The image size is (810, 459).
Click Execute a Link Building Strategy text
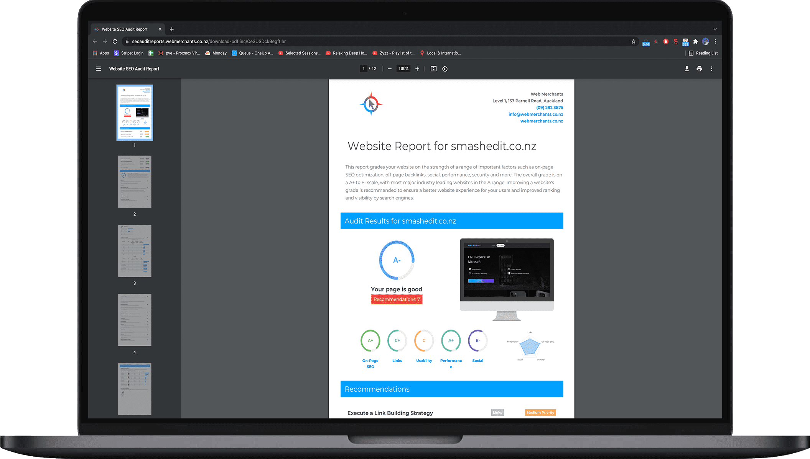tap(390, 413)
